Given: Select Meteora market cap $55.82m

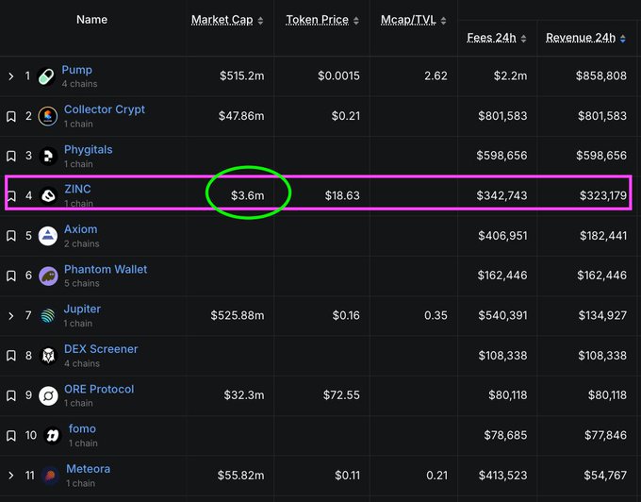Looking at the screenshot, I should (240, 476).
